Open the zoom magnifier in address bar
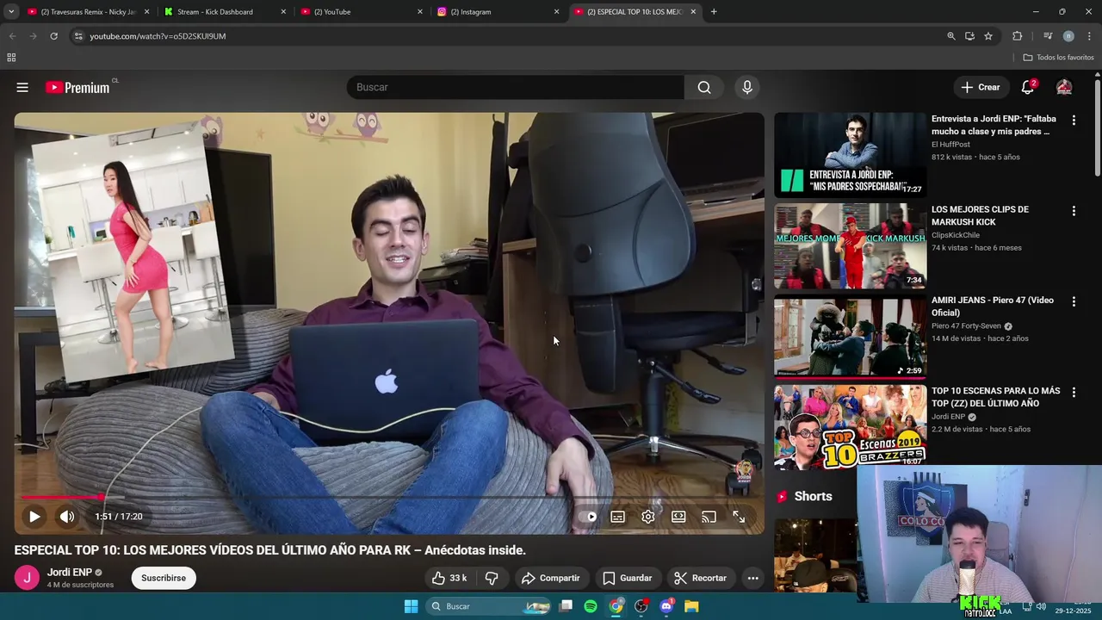1102x620 pixels. [x=951, y=36]
